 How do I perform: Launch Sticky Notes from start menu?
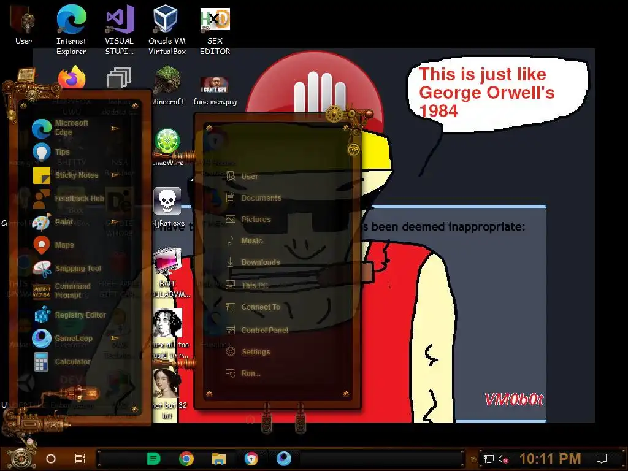[x=66, y=175]
